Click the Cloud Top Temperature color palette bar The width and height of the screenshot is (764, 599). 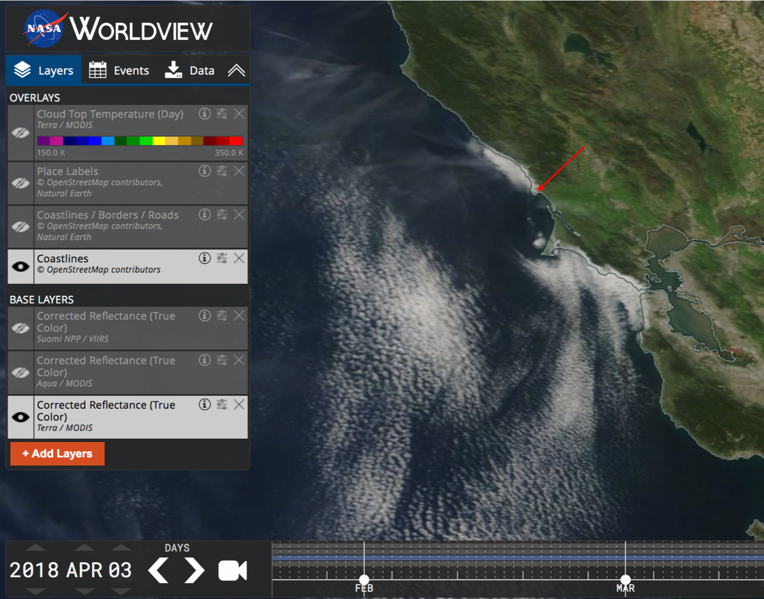point(140,141)
